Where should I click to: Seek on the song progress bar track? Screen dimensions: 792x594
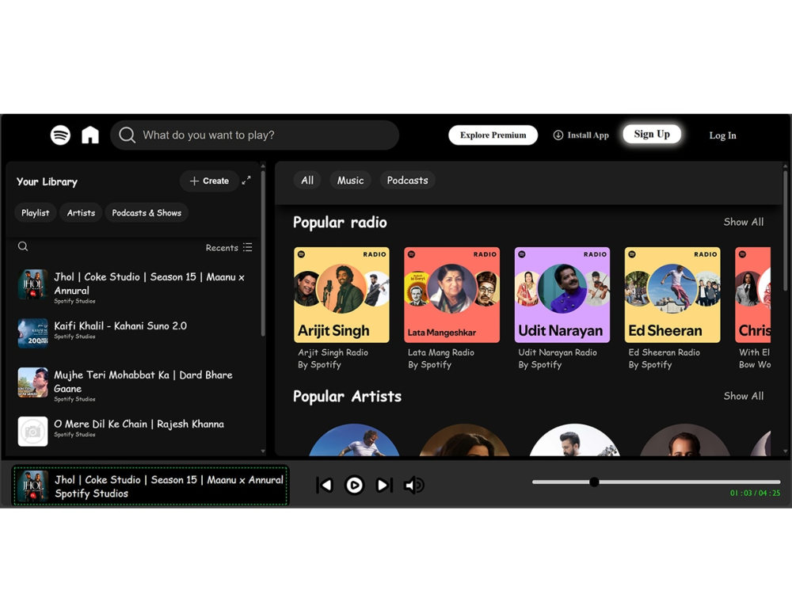656,482
